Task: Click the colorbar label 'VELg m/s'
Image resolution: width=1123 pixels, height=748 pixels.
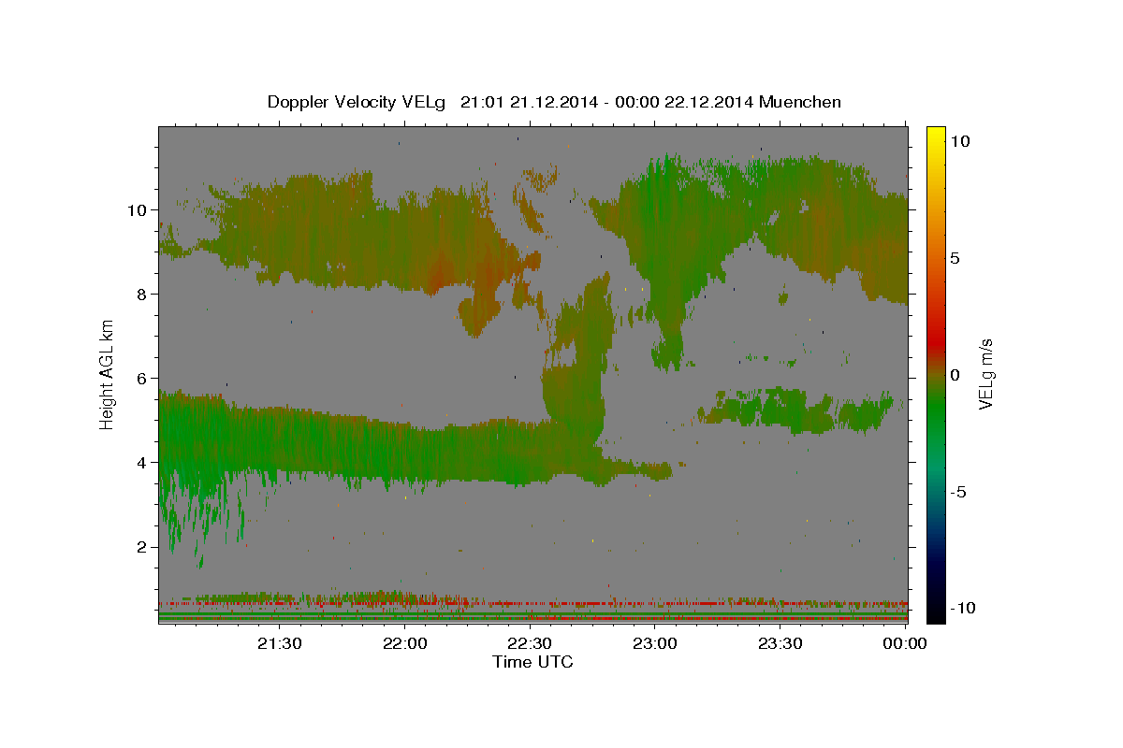Action: click(x=984, y=374)
